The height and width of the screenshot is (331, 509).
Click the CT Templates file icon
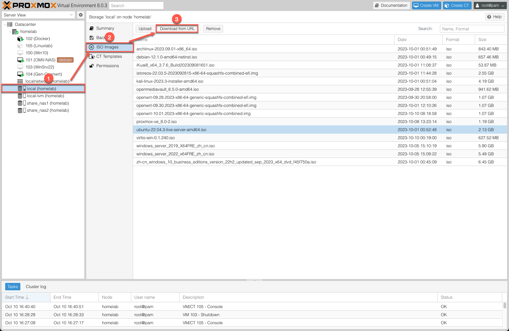point(91,57)
